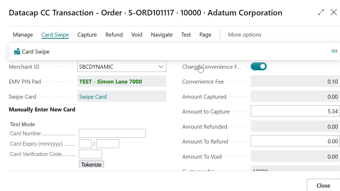Select the Test menu item
Screen dimensions: 340x191
point(186,34)
